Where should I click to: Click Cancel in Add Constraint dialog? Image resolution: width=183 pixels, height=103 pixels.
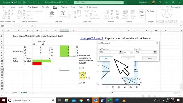[x=150, y=58]
